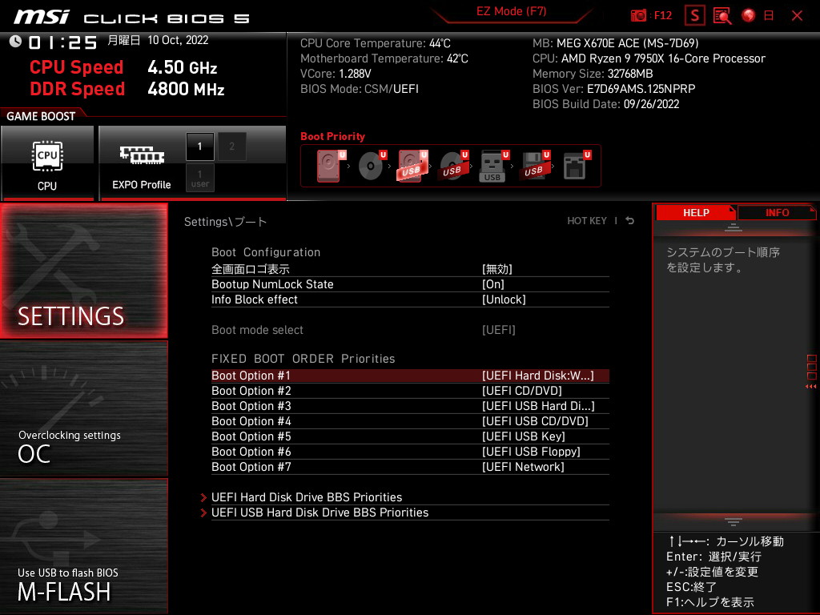The width and height of the screenshot is (820, 615).
Task: Expand UEFI USB Hard Disk Drive BBS Priorities
Action: click(x=410, y=512)
